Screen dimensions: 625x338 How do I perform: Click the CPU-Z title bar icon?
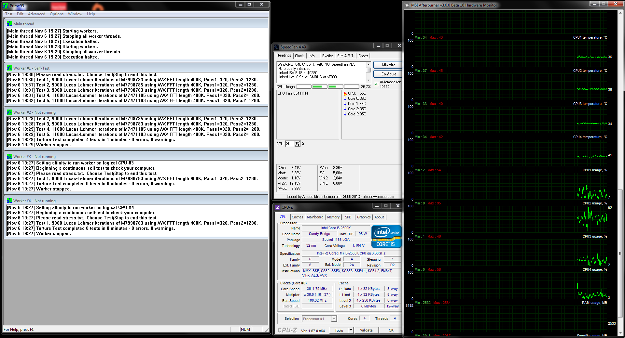(x=277, y=207)
